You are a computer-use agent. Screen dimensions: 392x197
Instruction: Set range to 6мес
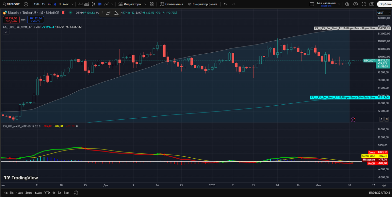(x=38, y=193)
